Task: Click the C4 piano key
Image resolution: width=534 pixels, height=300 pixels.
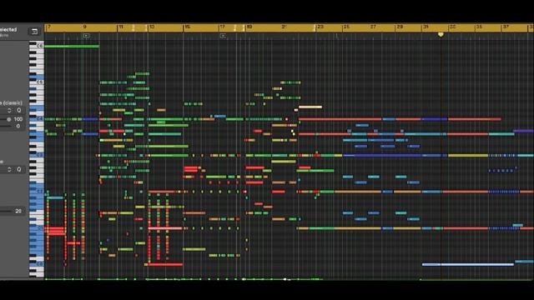Action: 37,119
